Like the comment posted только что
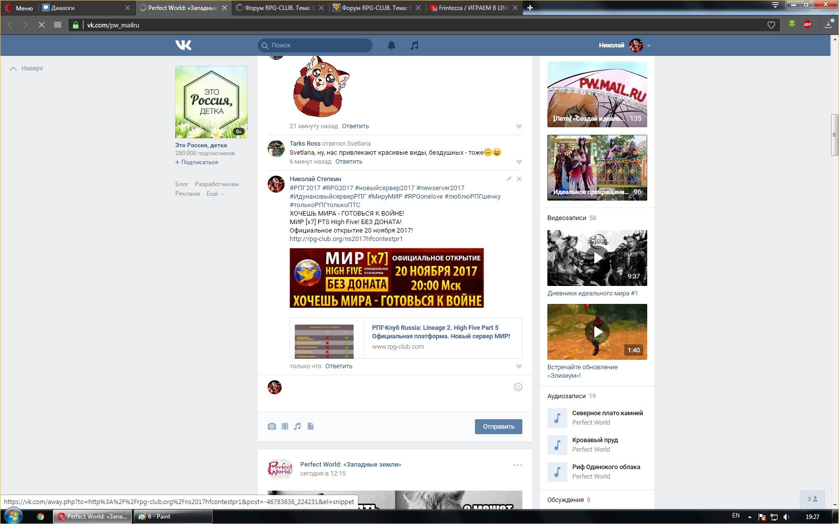The width and height of the screenshot is (839, 524). 519,366
